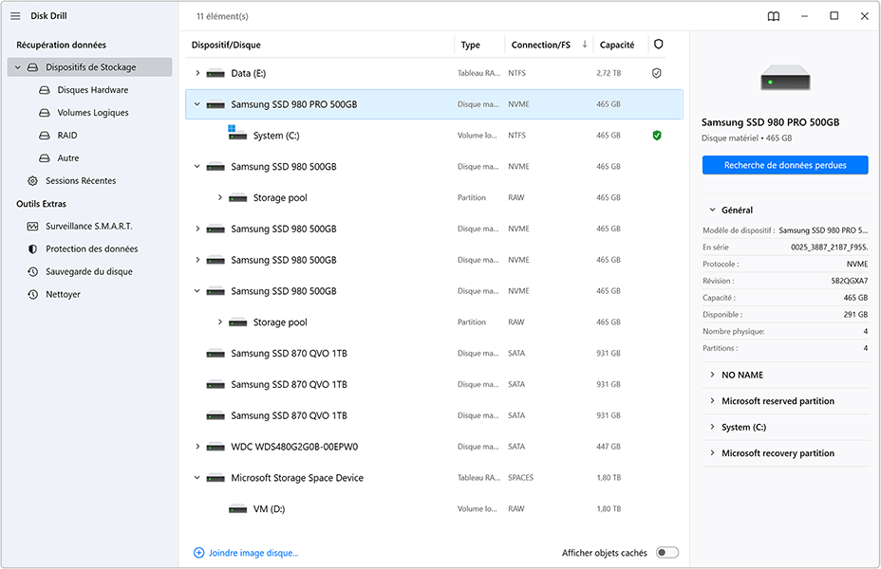Click the RAID disk icon in sidebar
Screen dimensions: 881x569
tap(45, 136)
